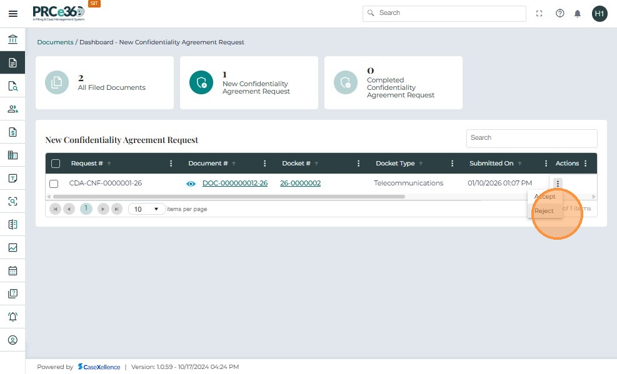Open the Completed Confidentiality Agreement Request card
The width and height of the screenshot is (617, 374).
click(393, 82)
